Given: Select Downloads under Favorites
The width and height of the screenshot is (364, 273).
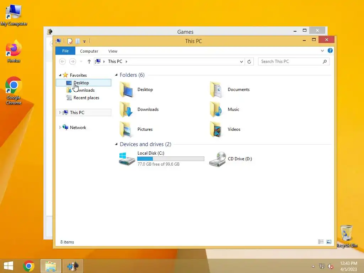Looking at the screenshot, I should (x=84, y=90).
